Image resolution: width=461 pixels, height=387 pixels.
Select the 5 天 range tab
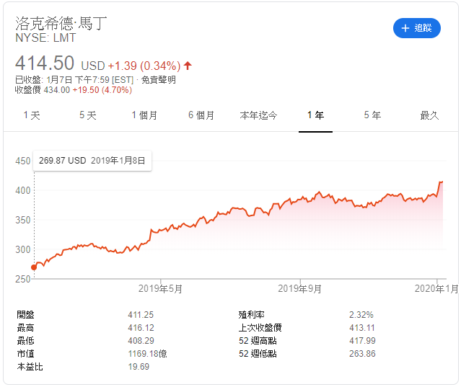tap(87, 115)
